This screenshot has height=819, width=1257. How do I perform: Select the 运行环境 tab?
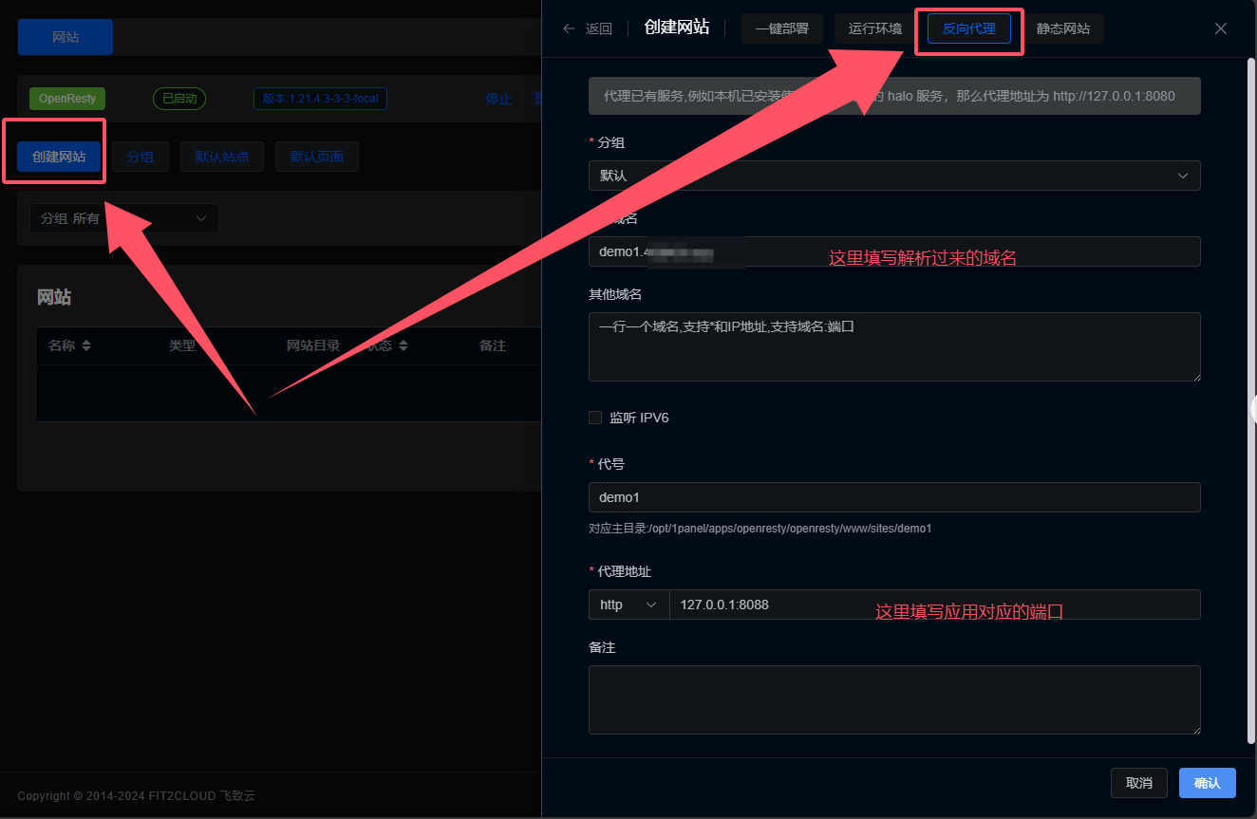tap(874, 28)
